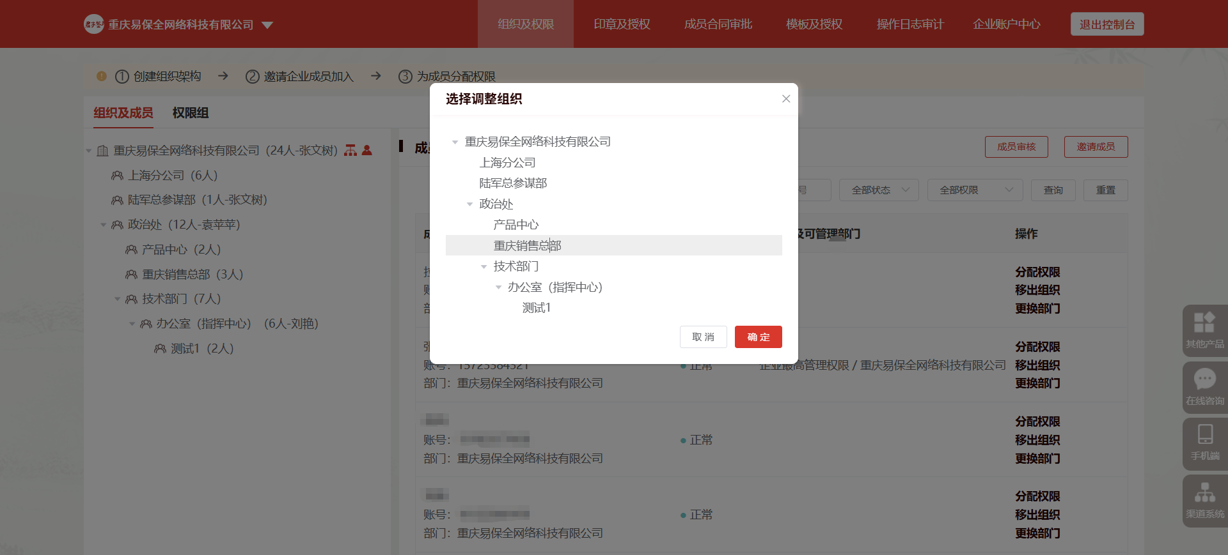The width and height of the screenshot is (1228, 555).
Task: Click the red person icon beside company
Action: click(x=367, y=150)
